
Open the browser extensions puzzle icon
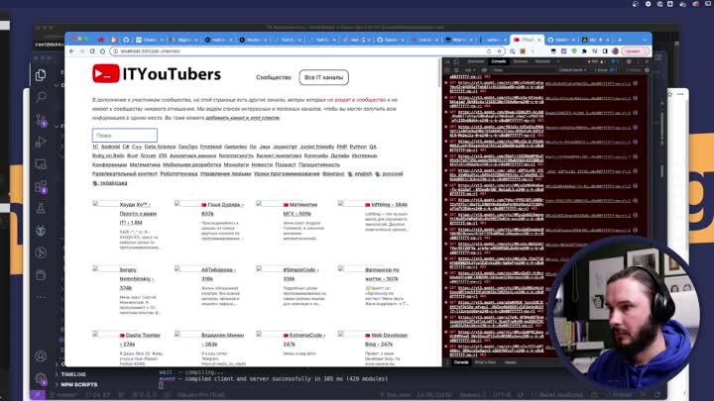pos(585,51)
